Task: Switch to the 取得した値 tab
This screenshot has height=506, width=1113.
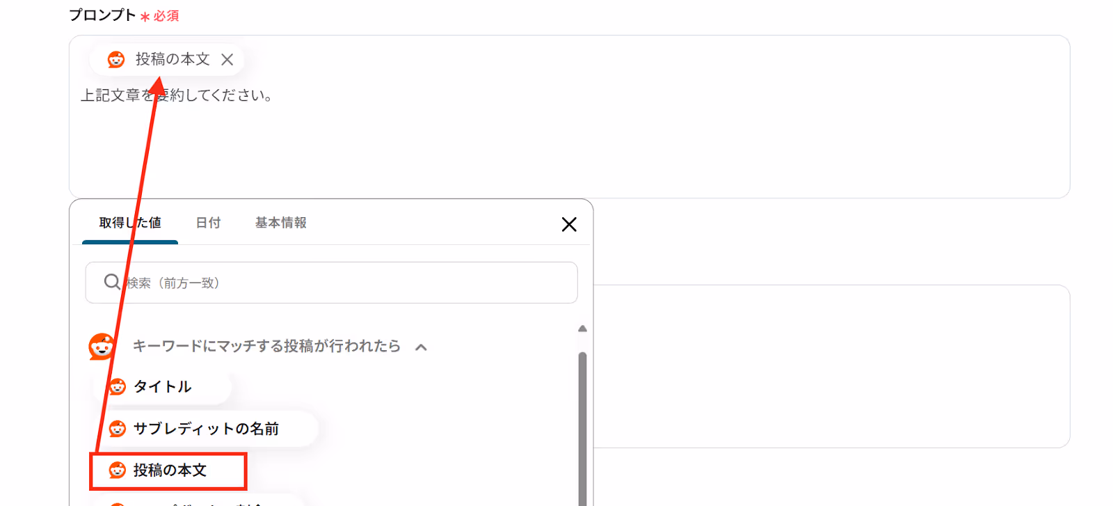Action: 130,223
